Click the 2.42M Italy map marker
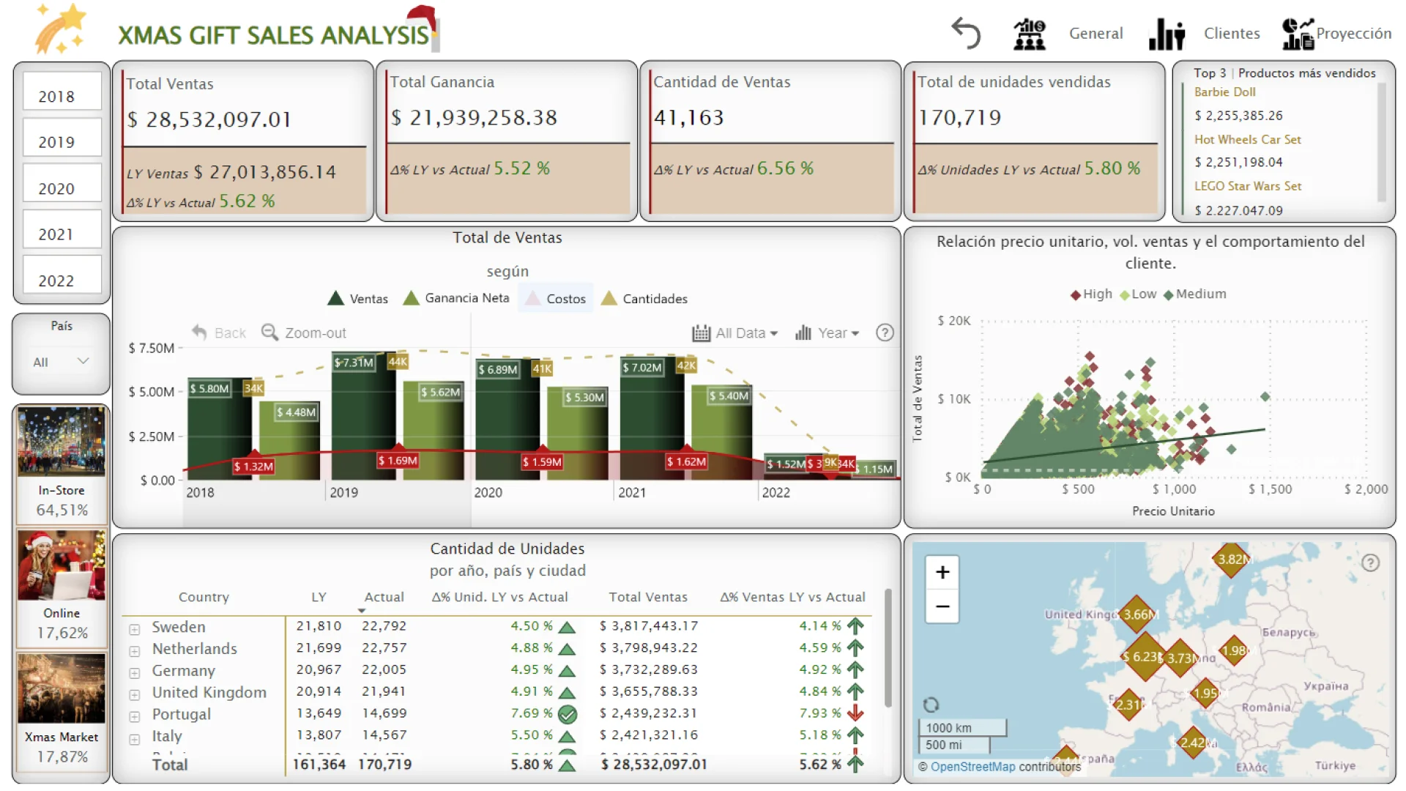Screen dimensions: 1406x791 click(1194, 743)
